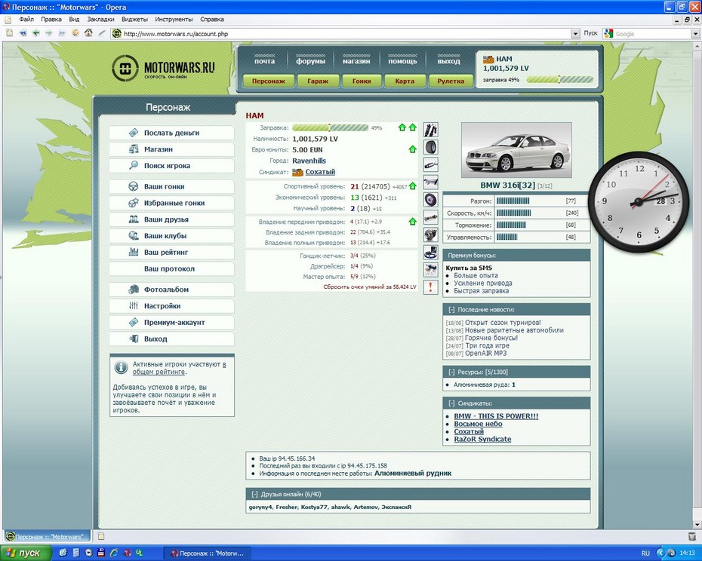Collapse the Друзья онлайн (6/40) section
The image size is (702, 561).
pos(254,495)
